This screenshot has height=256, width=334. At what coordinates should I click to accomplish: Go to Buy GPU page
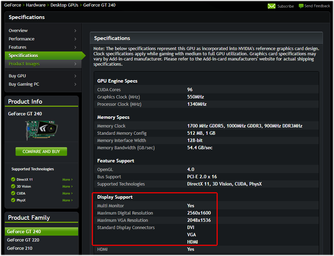[17, 76]
